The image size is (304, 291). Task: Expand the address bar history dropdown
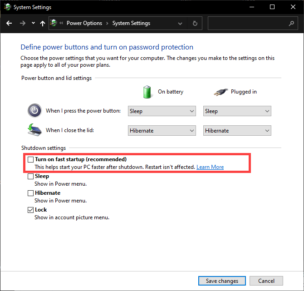pyautogui.click(x=180, y=24)
